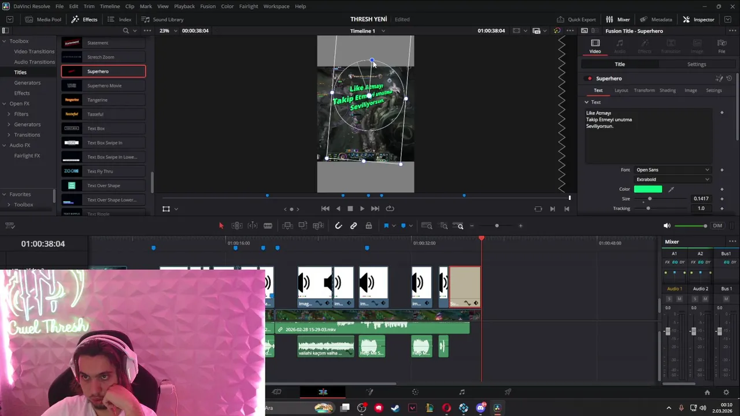Viewport: 740px width, 416px height.
Task: Expand the Filters category
Action: point(9,114)
